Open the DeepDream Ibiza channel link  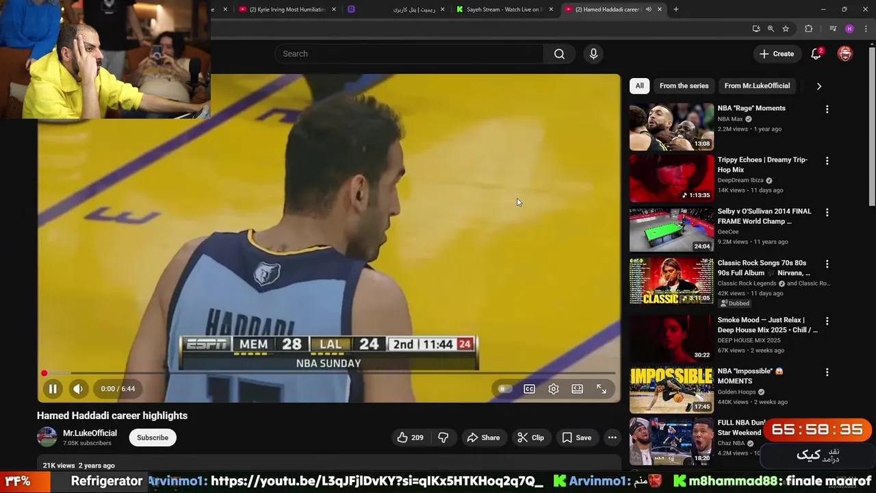740,180
